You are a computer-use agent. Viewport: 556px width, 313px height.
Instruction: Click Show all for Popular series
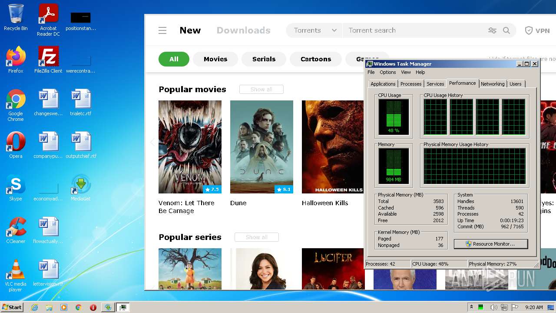pos(257,237)
